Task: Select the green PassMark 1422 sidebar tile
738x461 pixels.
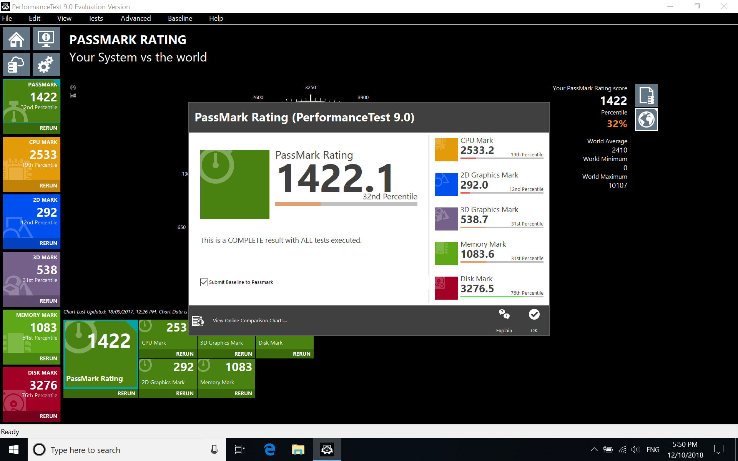Action: click(32, 101)
